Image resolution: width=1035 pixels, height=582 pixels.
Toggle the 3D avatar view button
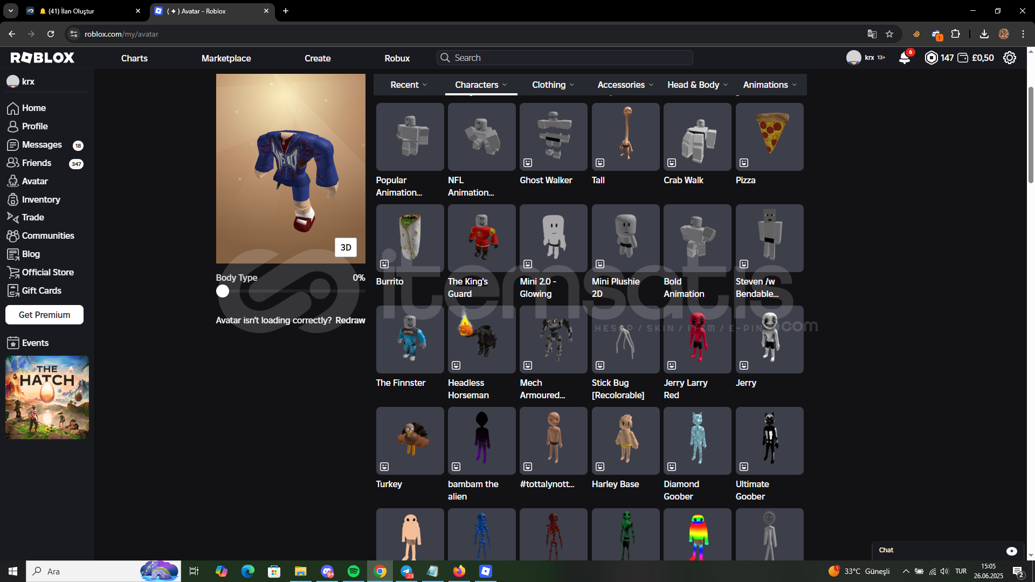[346, 247]
